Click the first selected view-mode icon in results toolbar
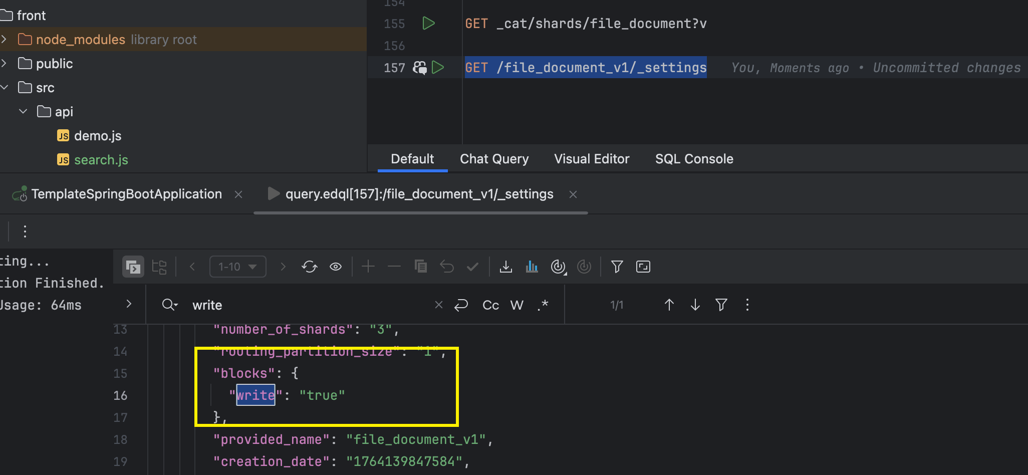 point(133,267)
